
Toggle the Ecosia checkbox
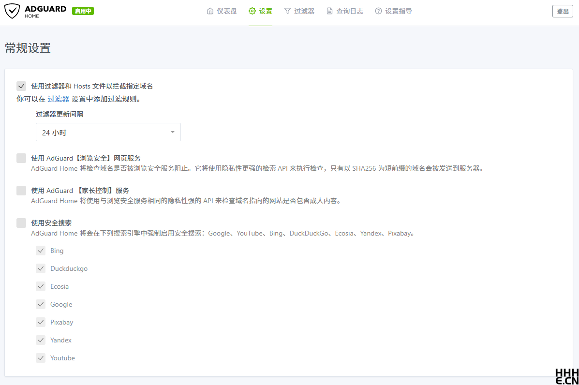(41, 286)
